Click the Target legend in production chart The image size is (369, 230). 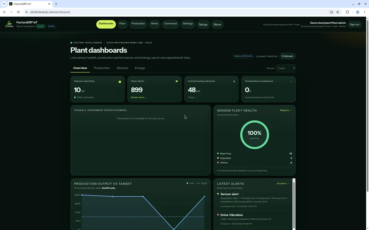pyautogui.click(x=202, y=183)
